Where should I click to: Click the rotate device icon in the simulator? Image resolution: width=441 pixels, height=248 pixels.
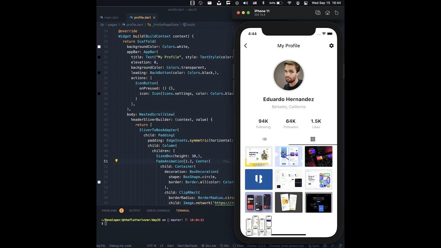pos(336,12)
